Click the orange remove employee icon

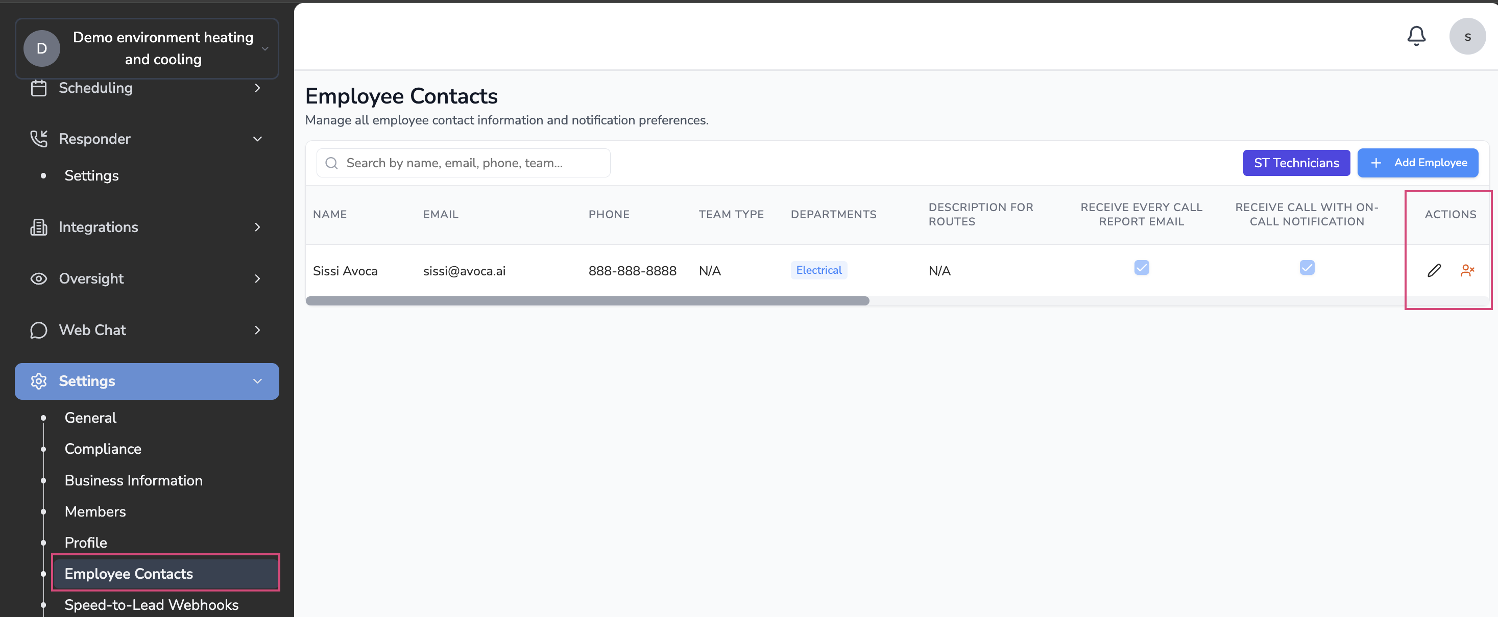(1466, 270)
